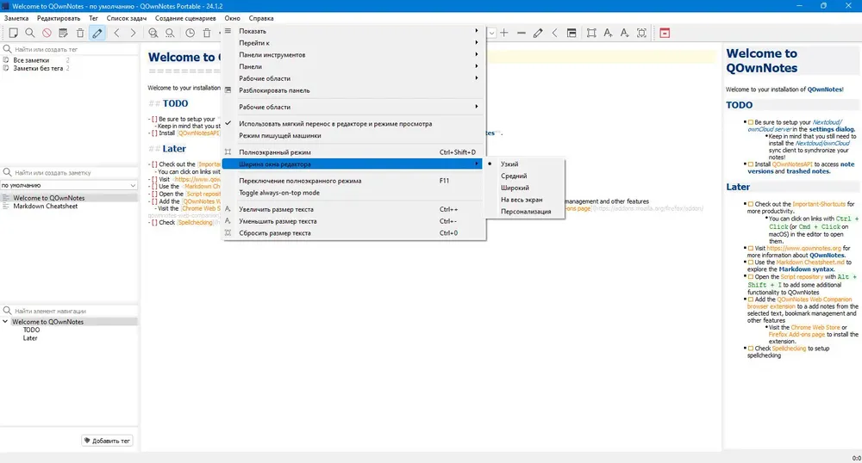Toggle the highlighted pencil edit-mode icon
Viewport: 862px width, 463px height.
point(97,33)
